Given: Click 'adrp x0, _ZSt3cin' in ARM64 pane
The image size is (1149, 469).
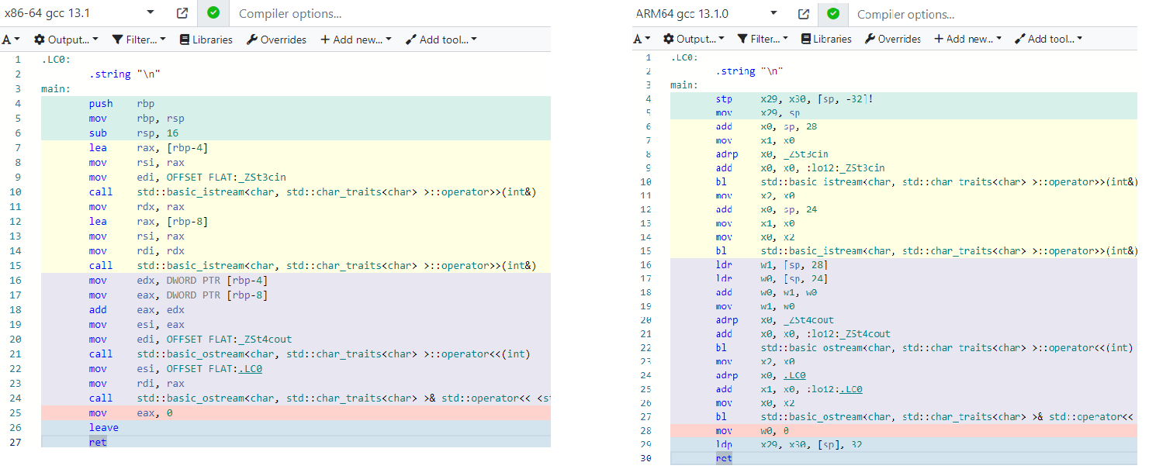Looking at the screenshot, I should pos(772,153).
